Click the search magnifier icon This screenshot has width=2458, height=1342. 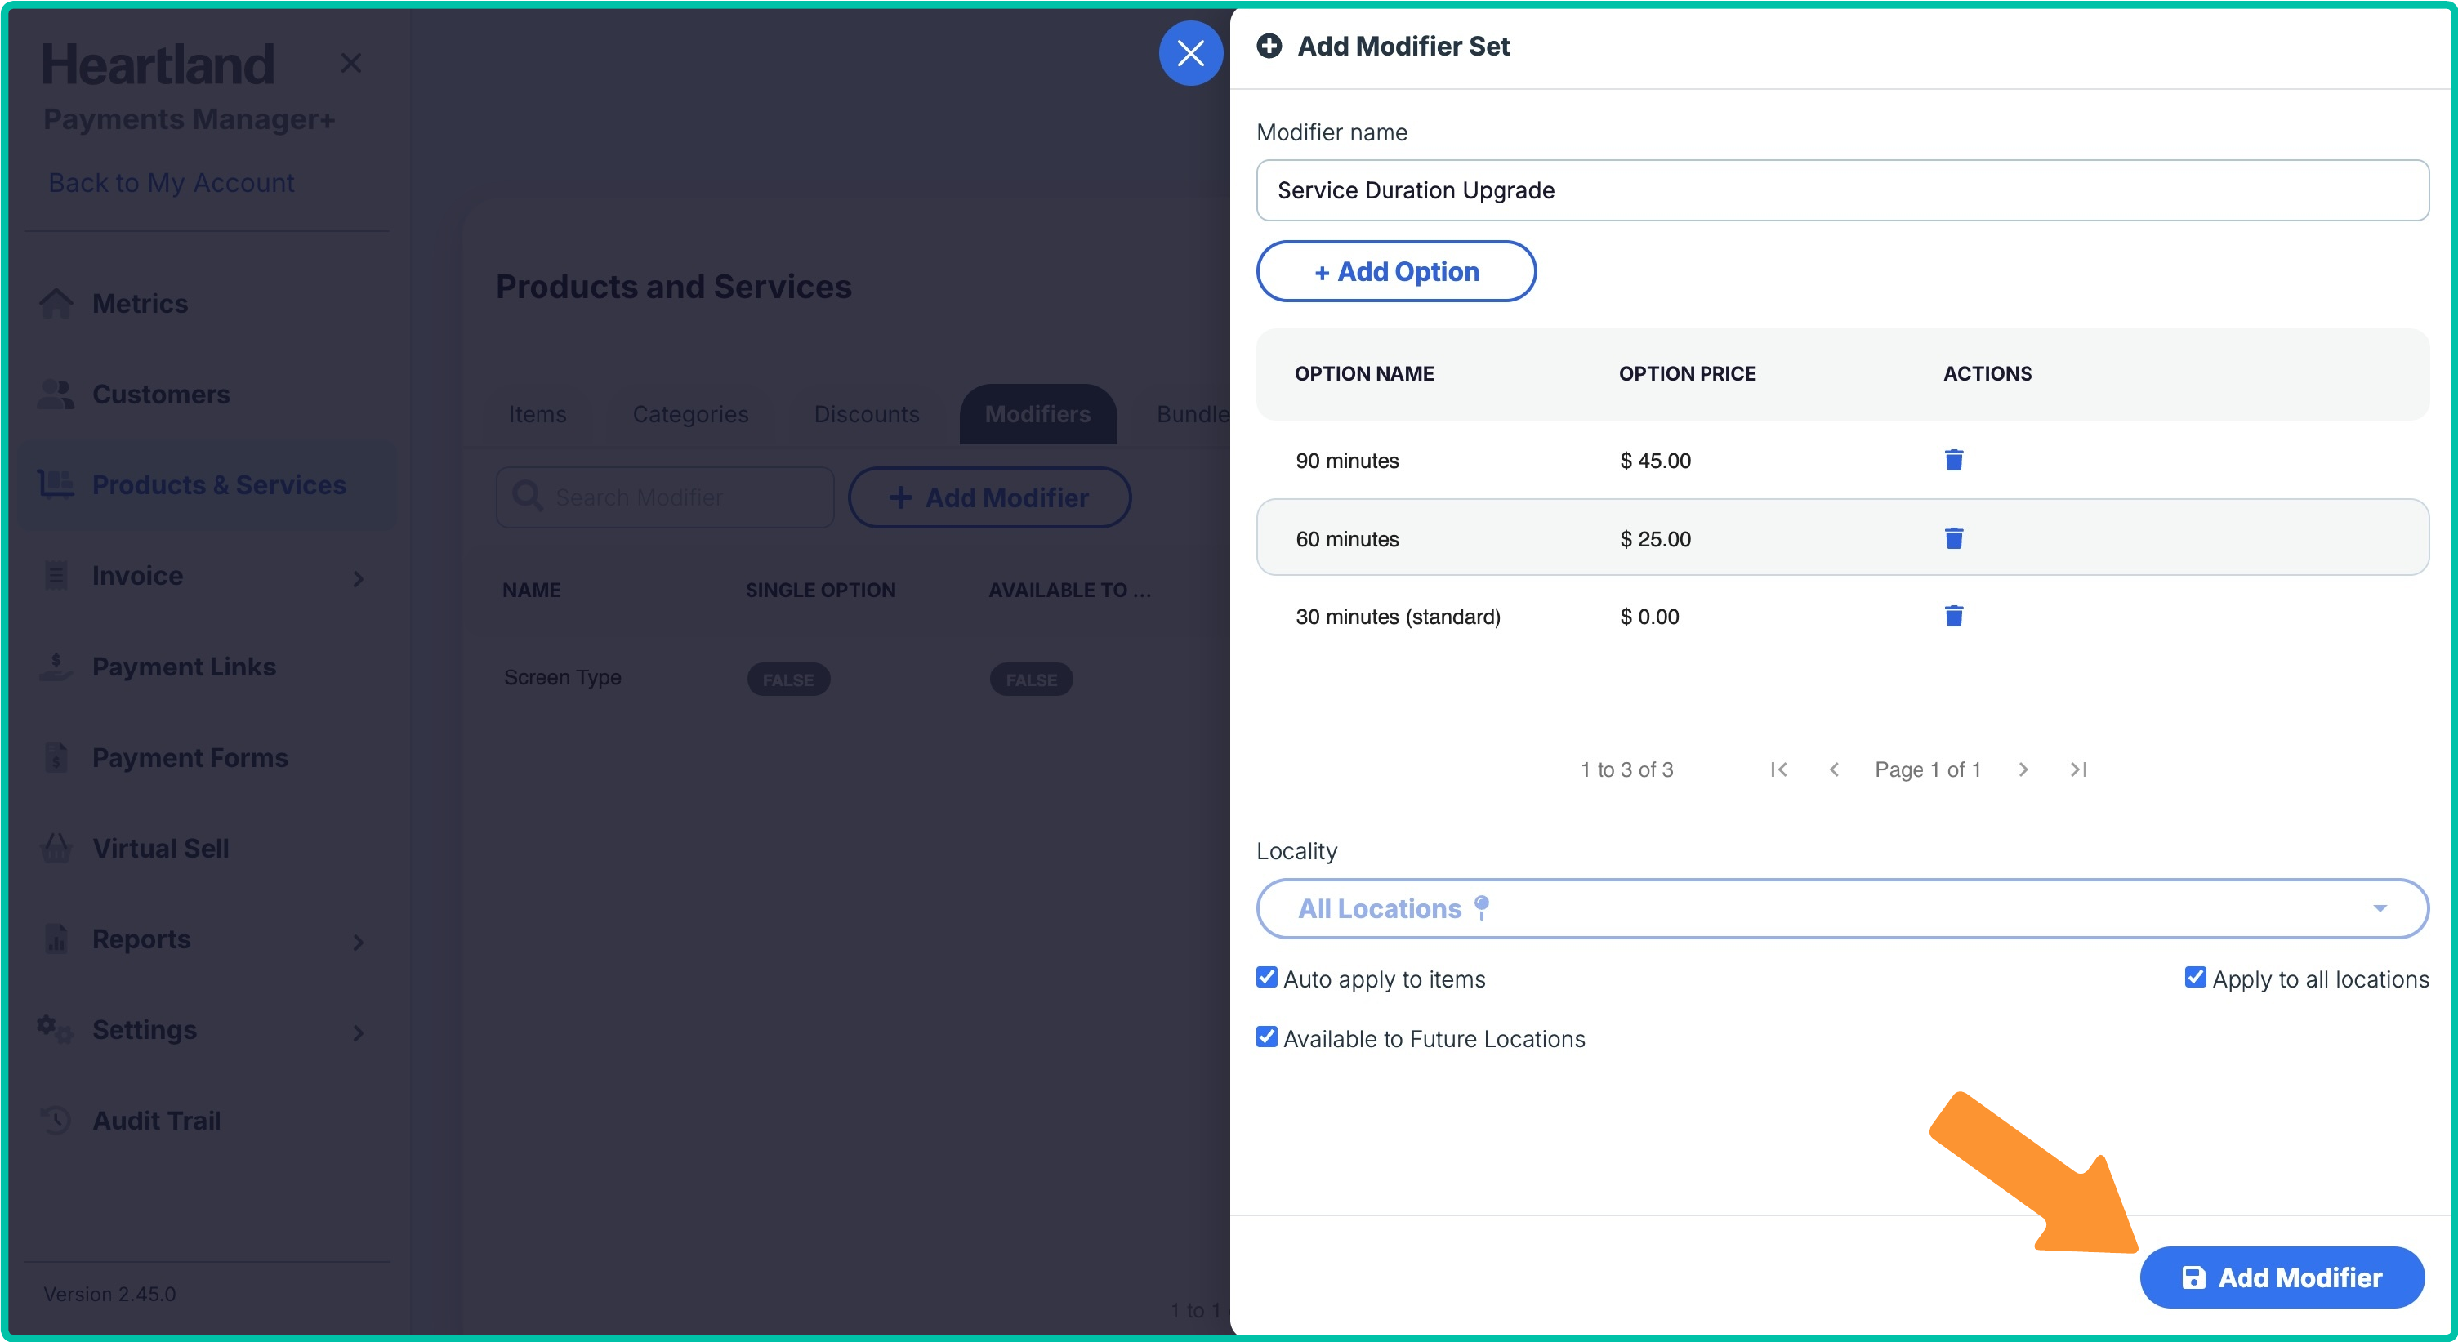[x=528, y=496]
